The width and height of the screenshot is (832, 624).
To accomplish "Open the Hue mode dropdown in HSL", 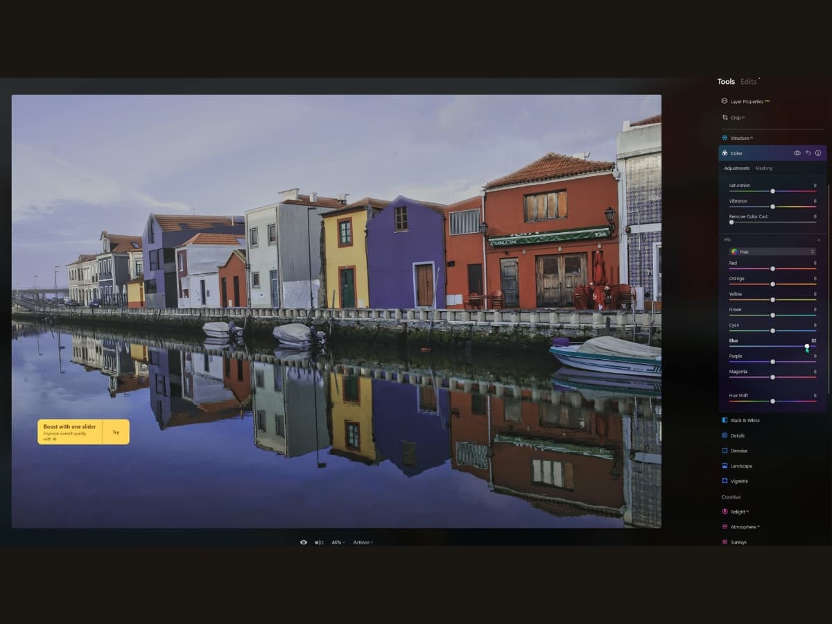I will pyautogui.click(x=772, y=252).
